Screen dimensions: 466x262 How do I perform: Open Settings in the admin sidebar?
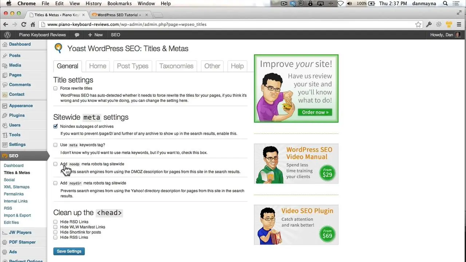pos(17,144)
